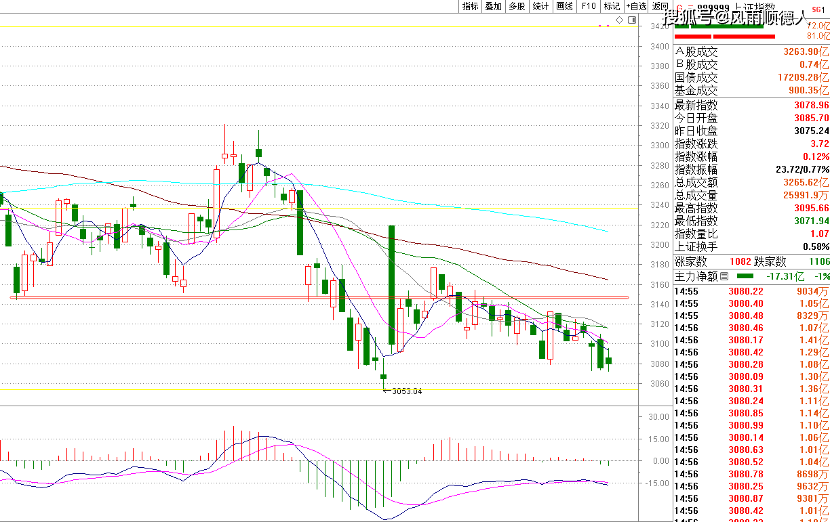The height and width of the screenshot is (522, 830).
Task: Click the 3053.04 low price marker
Action: [x=407, y=391]
